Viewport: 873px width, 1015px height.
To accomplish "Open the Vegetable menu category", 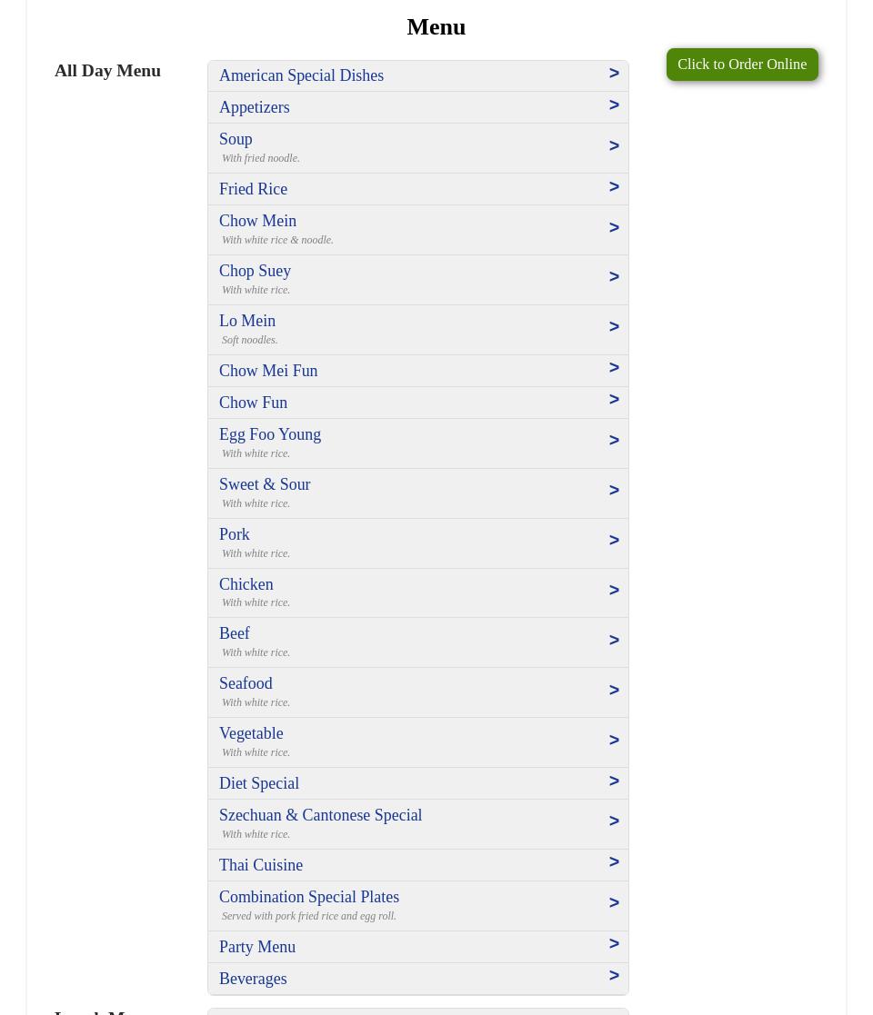I will (x=251, y=733).
